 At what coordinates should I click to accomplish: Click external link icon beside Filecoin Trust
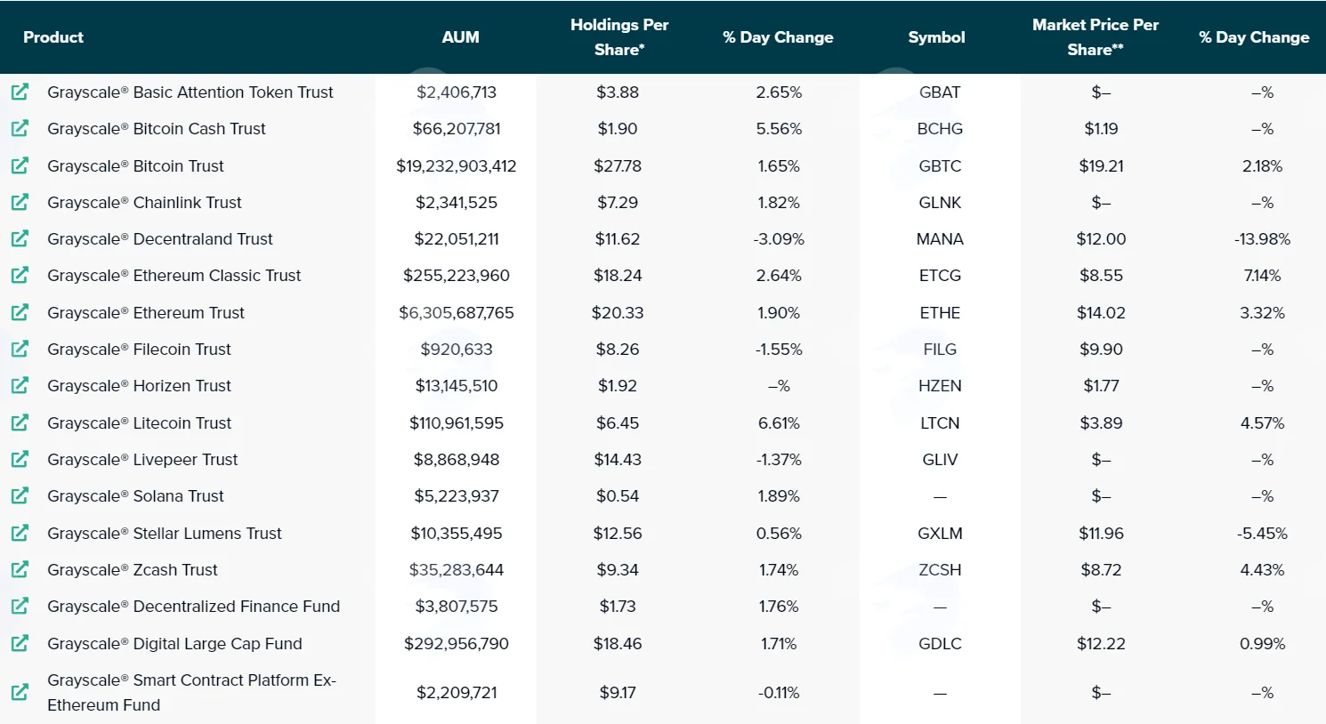(x=20, y=349)
